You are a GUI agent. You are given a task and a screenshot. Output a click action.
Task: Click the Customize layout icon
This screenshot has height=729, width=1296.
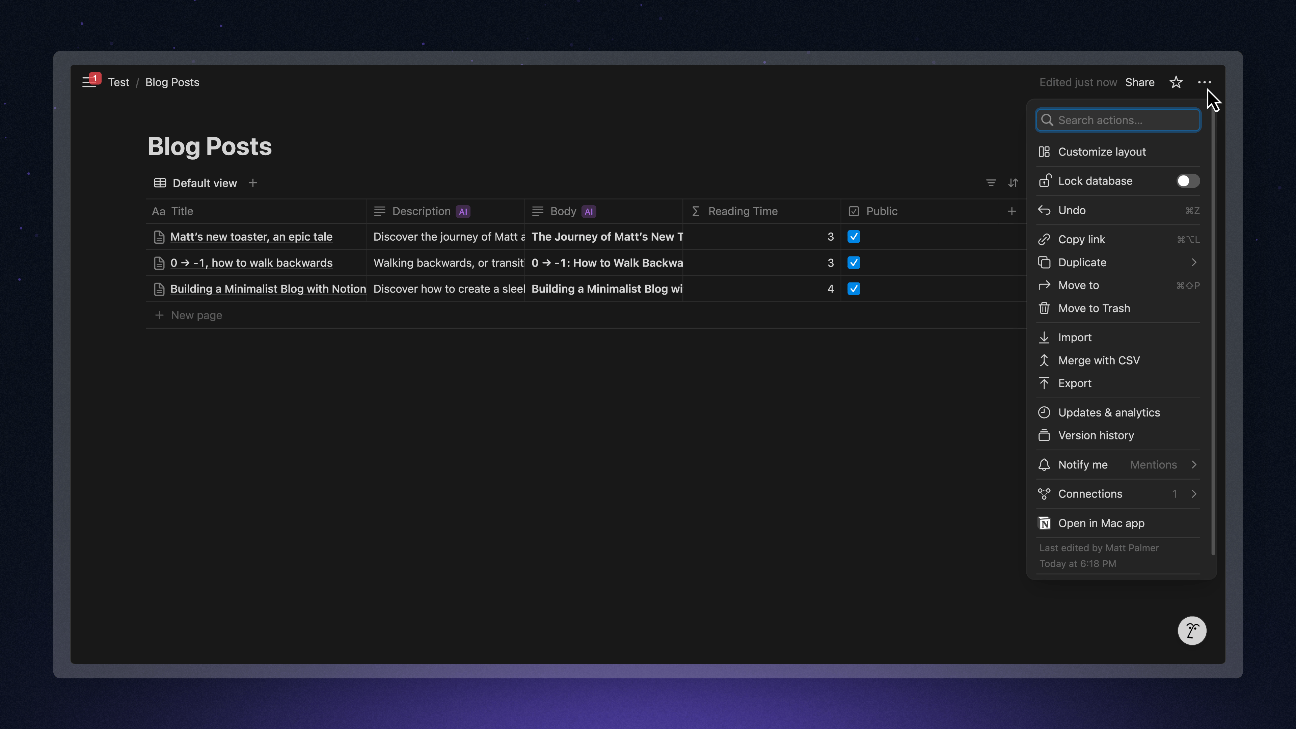tap(1044, 152)
